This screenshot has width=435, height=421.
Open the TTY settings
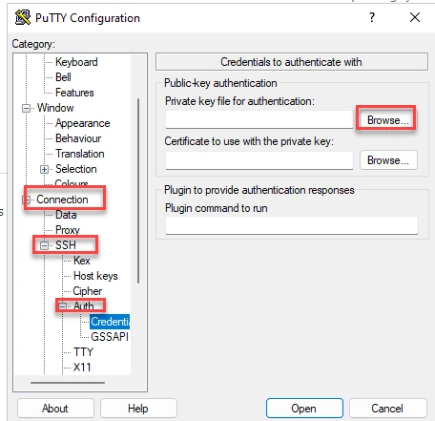pyautogui.click(x=83, y=352)
